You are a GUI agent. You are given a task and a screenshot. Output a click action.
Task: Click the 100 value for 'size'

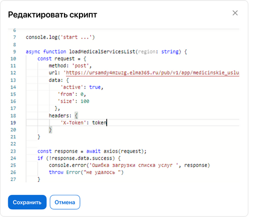coord(85,101)
